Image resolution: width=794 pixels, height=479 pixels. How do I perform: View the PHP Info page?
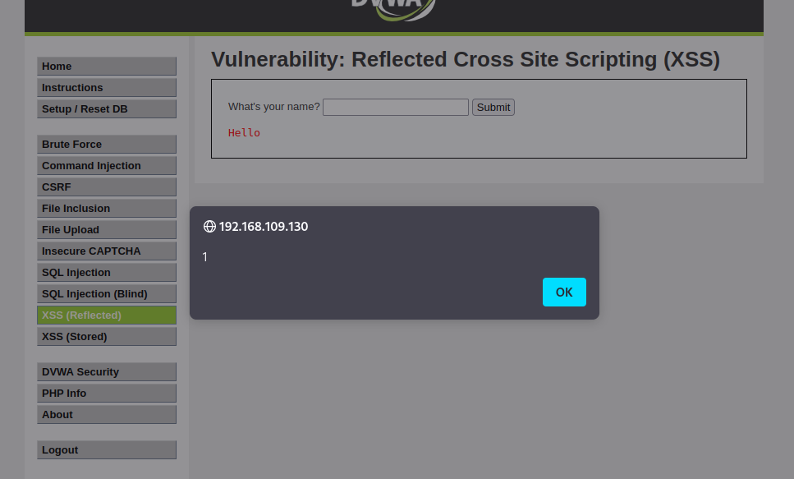pos(107,393)
